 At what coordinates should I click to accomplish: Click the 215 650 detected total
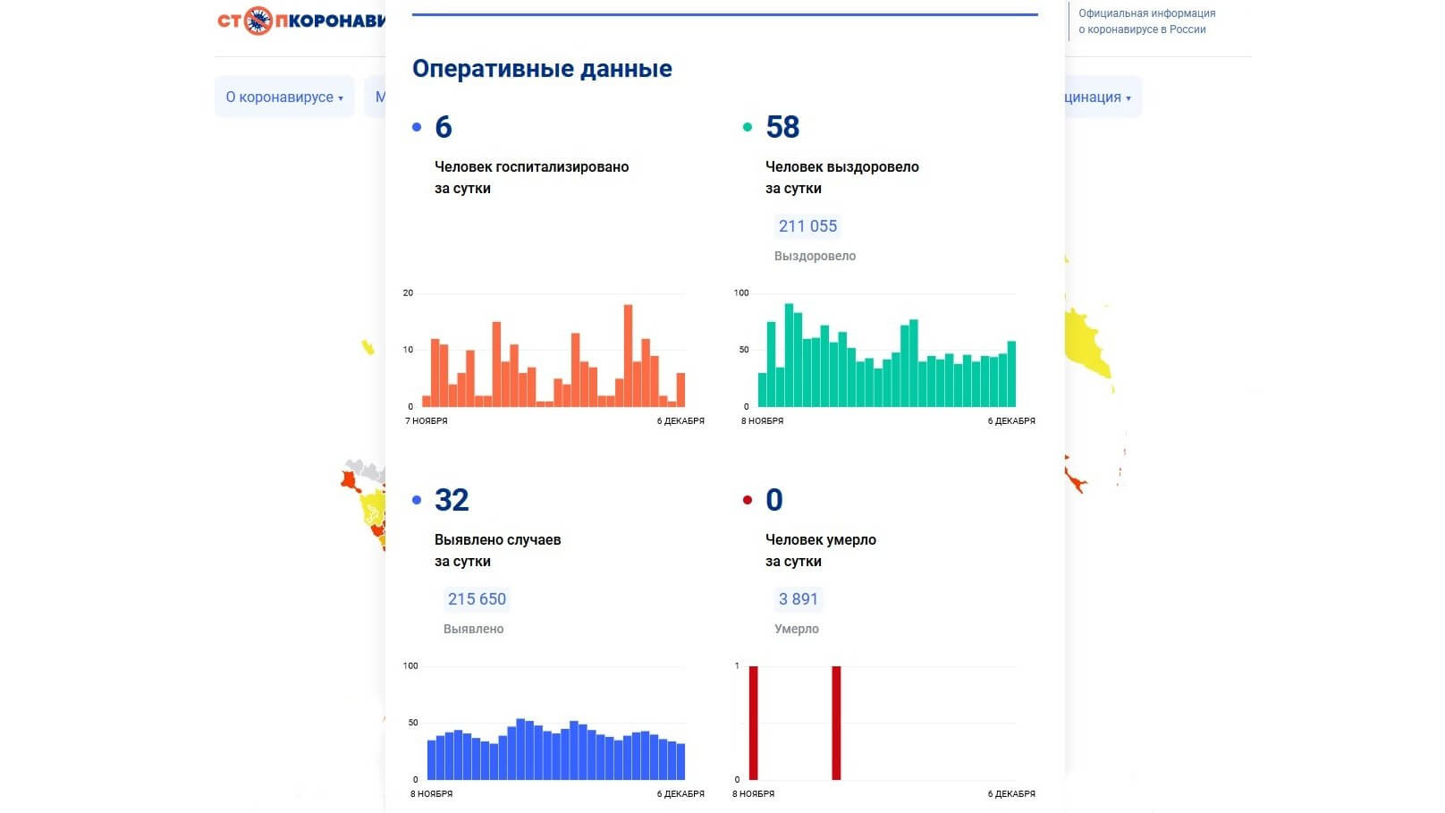point(477,599)
